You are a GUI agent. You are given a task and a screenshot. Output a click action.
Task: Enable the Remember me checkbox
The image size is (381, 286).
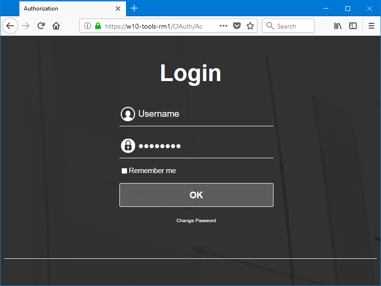tap(125, 171)
